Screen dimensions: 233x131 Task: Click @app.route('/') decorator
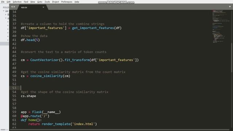pyautogui.click(x=35, y=116)
